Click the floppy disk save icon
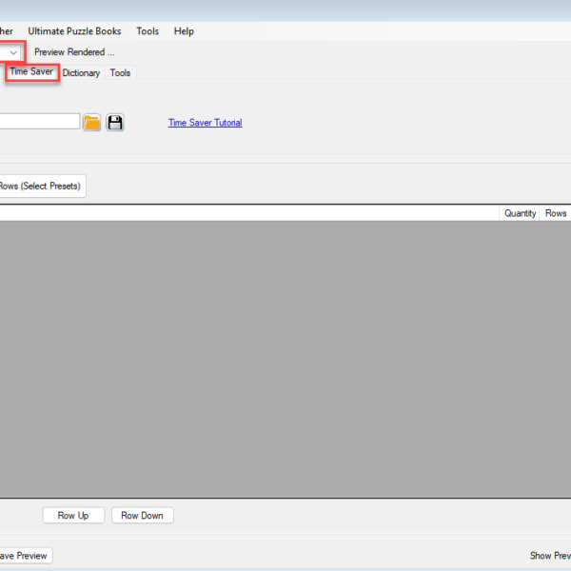The height and width of the screenshot is (571, 571). coord(115,123)
